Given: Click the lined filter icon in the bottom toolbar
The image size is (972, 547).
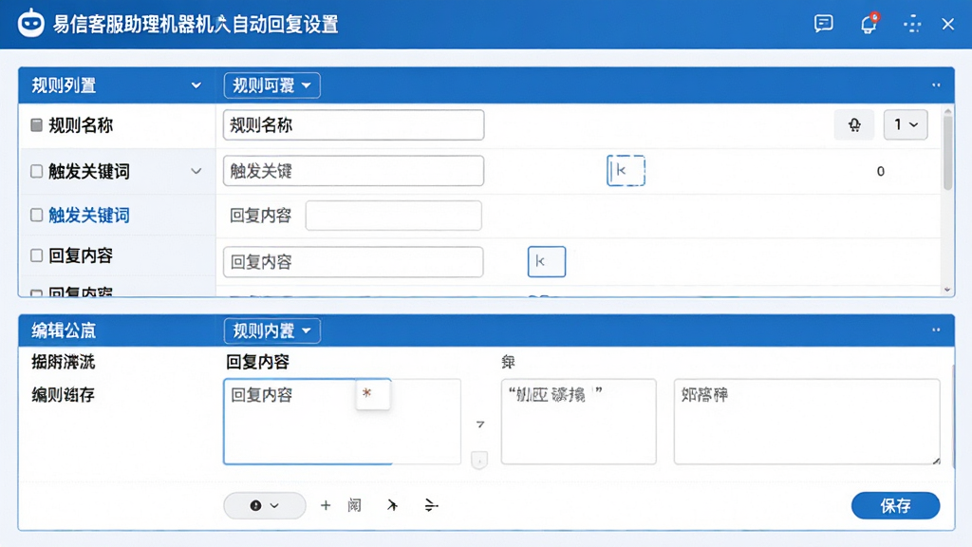Looking at the screenshot, I should (432, 505).
